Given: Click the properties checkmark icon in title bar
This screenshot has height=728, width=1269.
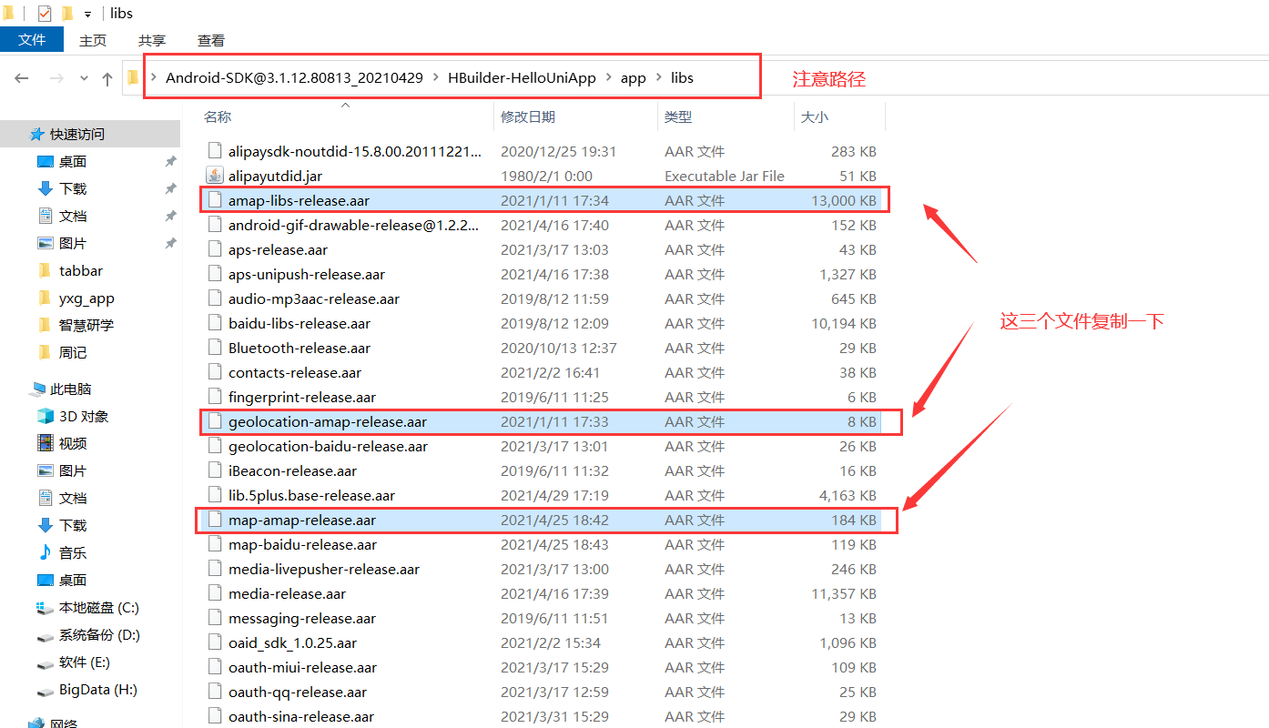Looking at the screenshot, I should click(x=45, y=13).
